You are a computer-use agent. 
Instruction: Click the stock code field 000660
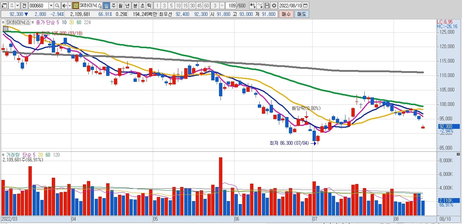click(38, 6)
